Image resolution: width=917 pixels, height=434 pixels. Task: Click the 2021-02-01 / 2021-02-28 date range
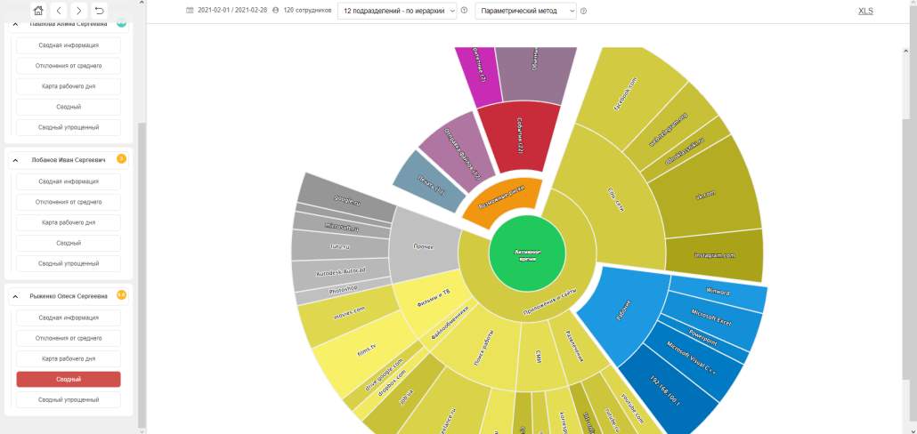[231, 11]
